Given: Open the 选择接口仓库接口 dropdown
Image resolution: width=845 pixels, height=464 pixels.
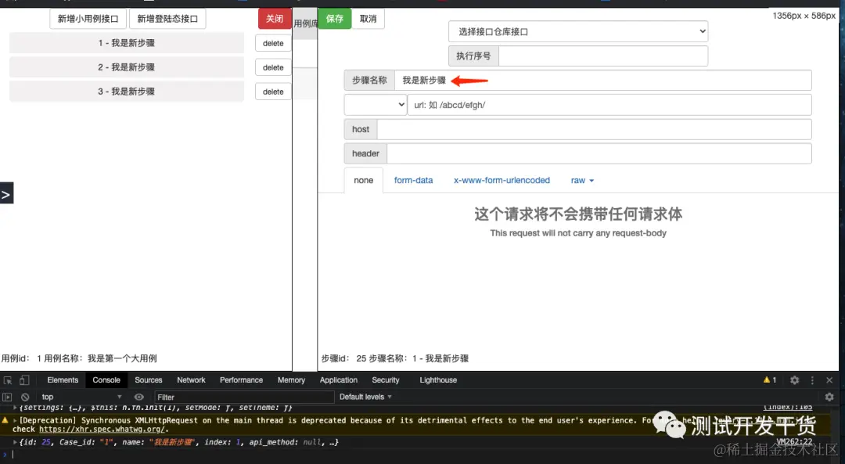Looking at the screenshot, I should click(577, 31).
